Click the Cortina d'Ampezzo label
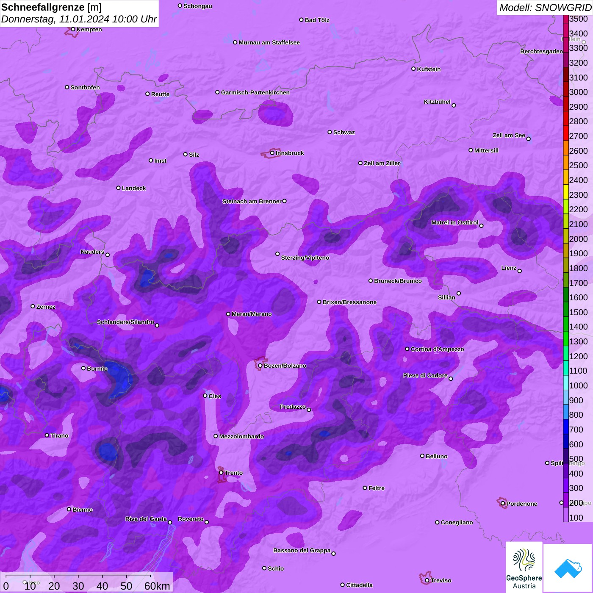This screenshot has width=593, height=593. [437, 349]
